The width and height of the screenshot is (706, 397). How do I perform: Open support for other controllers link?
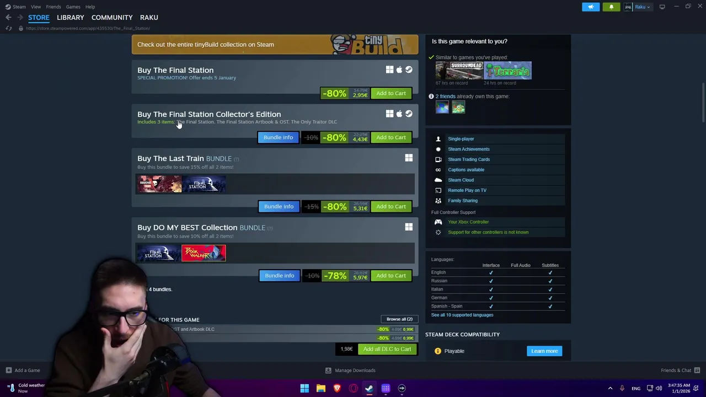(x=488, y=232)
